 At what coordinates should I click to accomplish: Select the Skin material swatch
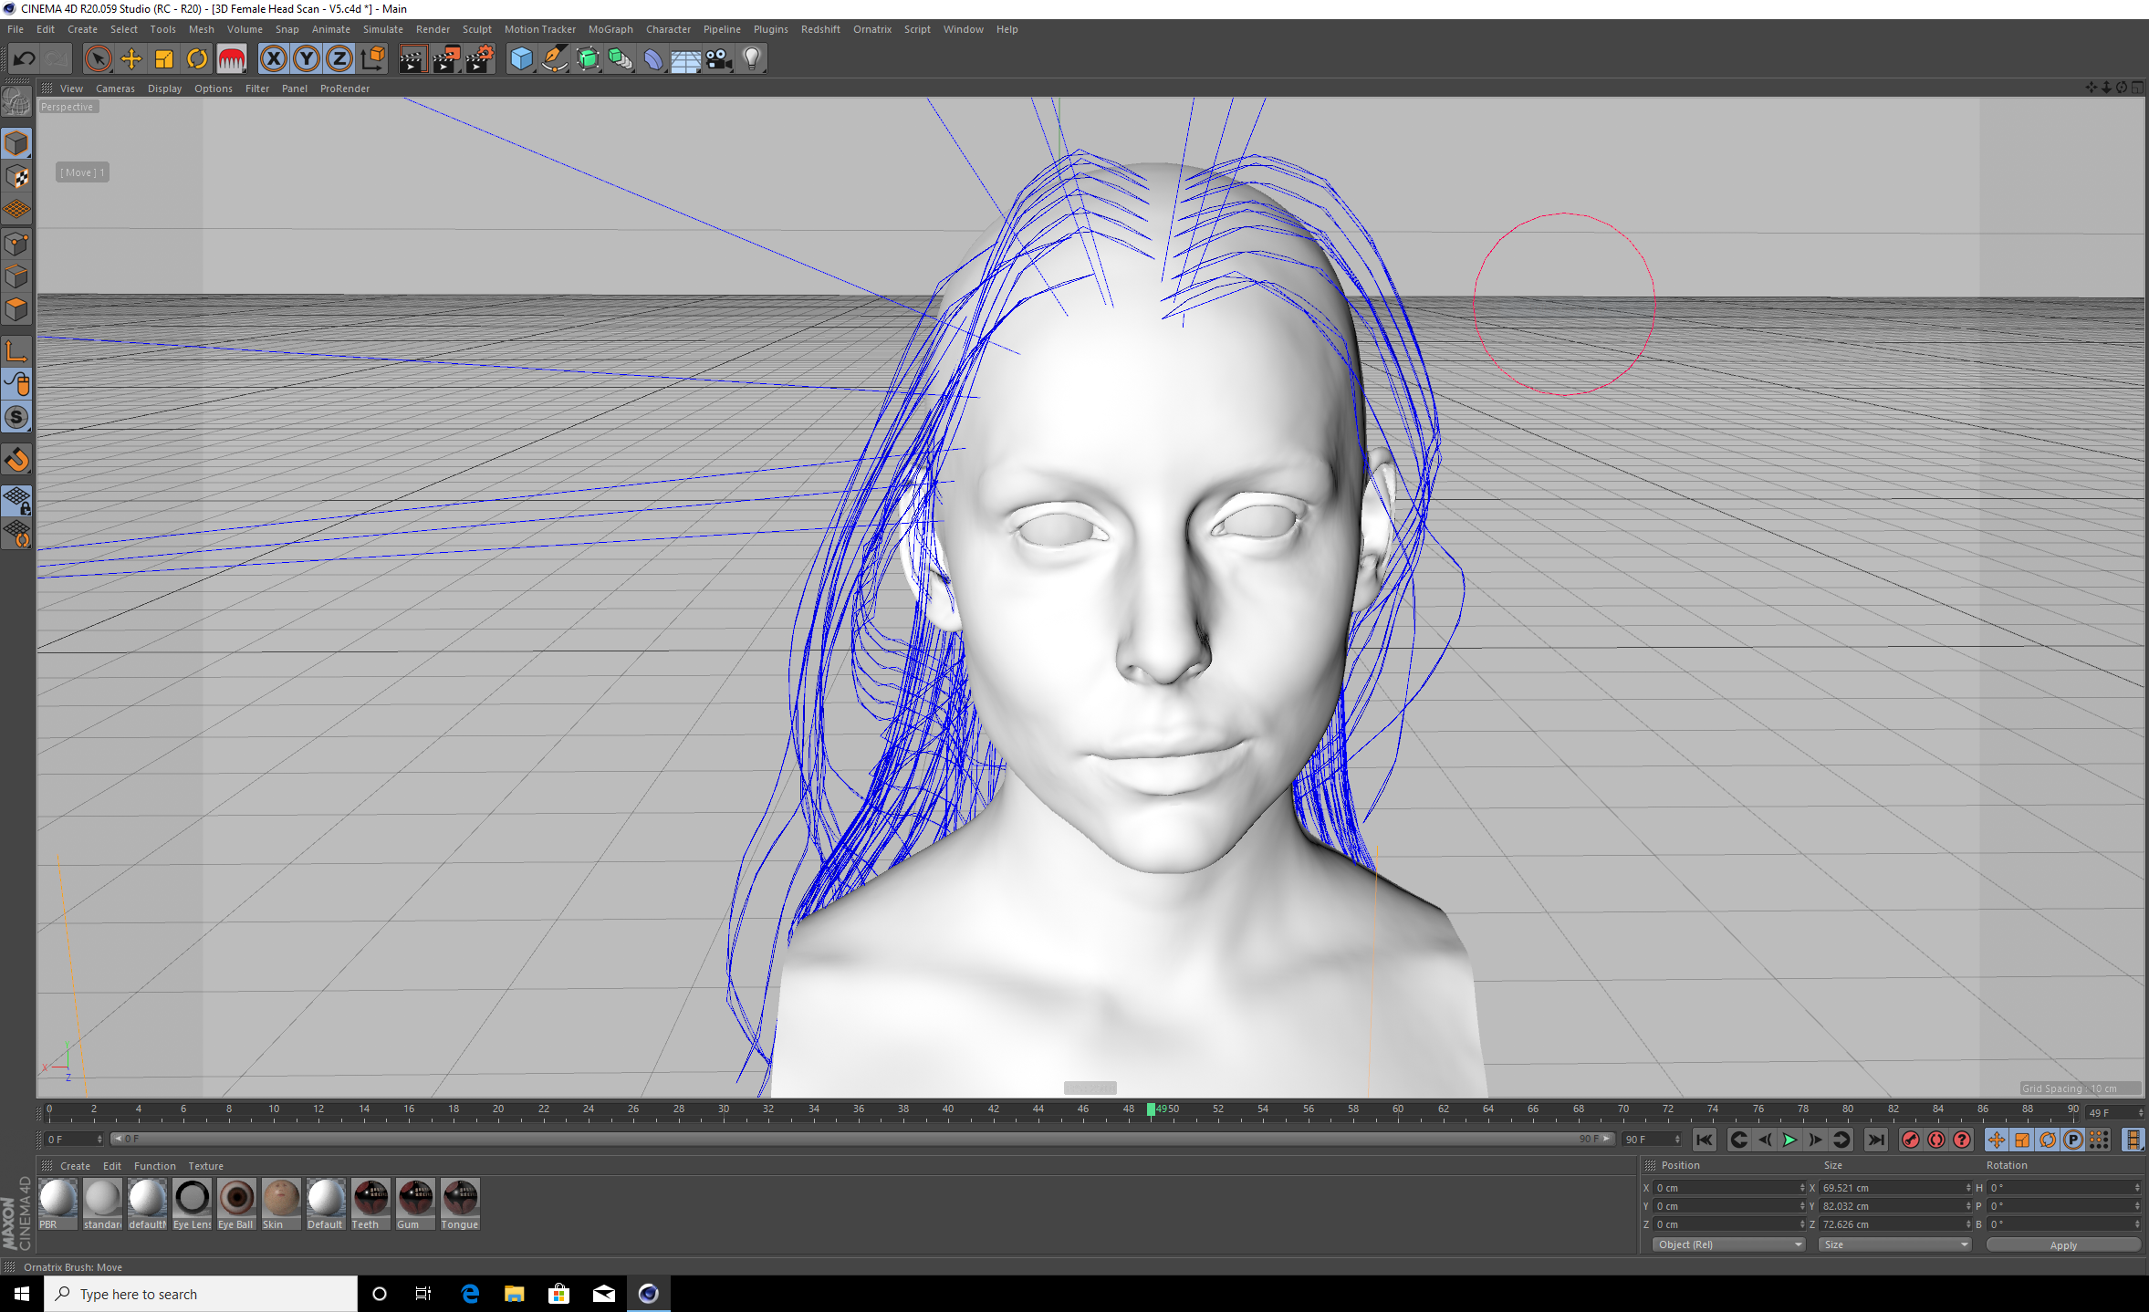tap(280, 1198)
